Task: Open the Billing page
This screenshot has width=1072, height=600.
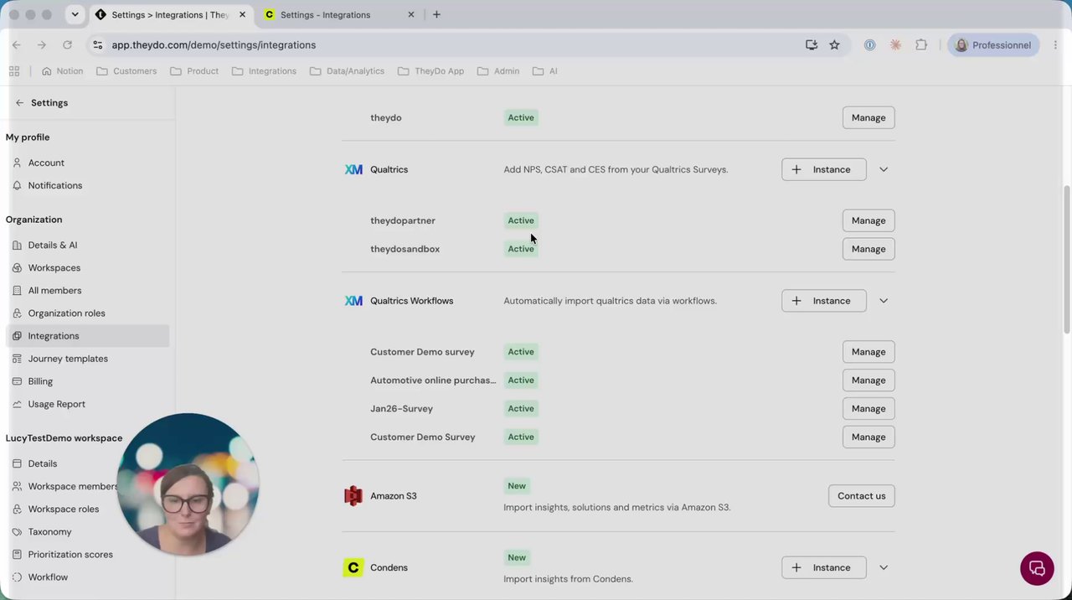Action: [40, 380]
